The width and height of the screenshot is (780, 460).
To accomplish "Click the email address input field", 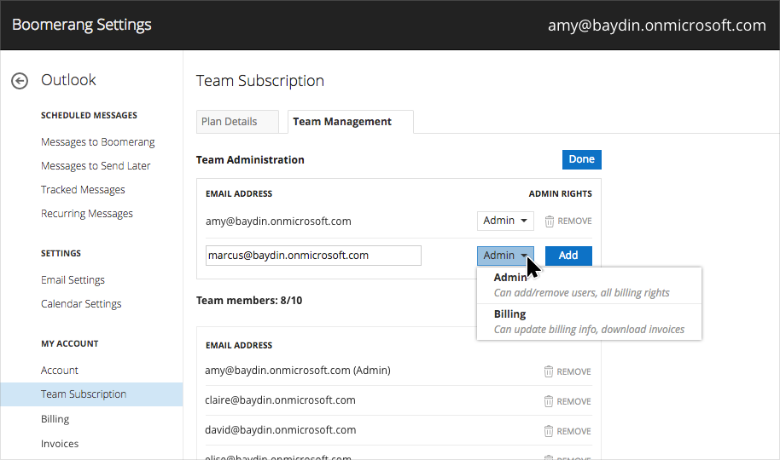I will coord(313,256).
